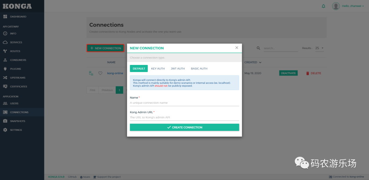The height and width of the screenshot is (180, 369).
Task: Click the Info circle icon
Action: (x=5, y=34)
